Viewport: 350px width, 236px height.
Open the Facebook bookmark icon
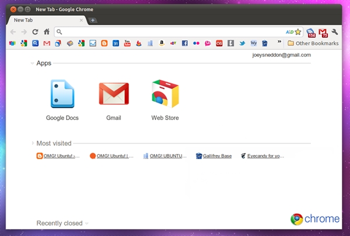(184, 43)
